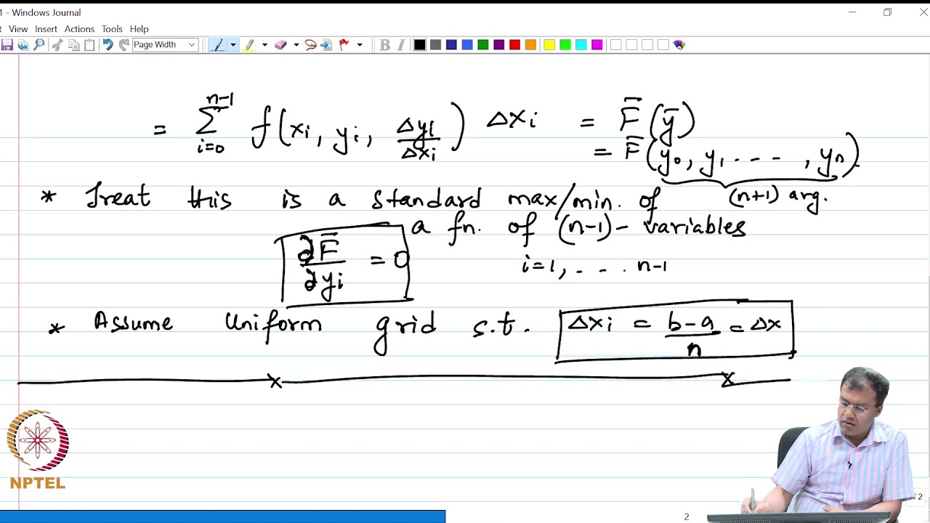This screenshot has height=523, width=930.
Task: Pick the purple ink color swatch
Action: [x=499, y=45]
